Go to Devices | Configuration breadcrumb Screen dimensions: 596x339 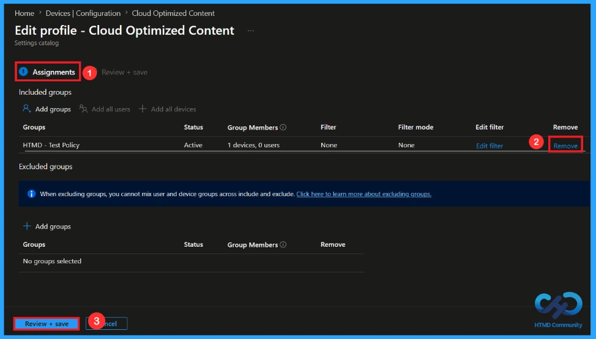tap(83, 13)
